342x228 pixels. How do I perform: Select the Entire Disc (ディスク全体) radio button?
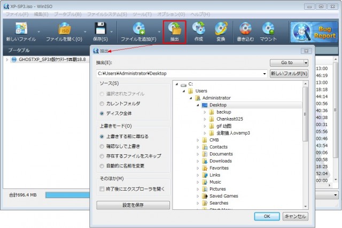pos(102,113)
